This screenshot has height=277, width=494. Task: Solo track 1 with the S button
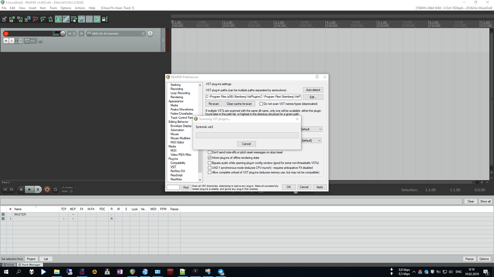pyautogui.click(x=12, y=41)
